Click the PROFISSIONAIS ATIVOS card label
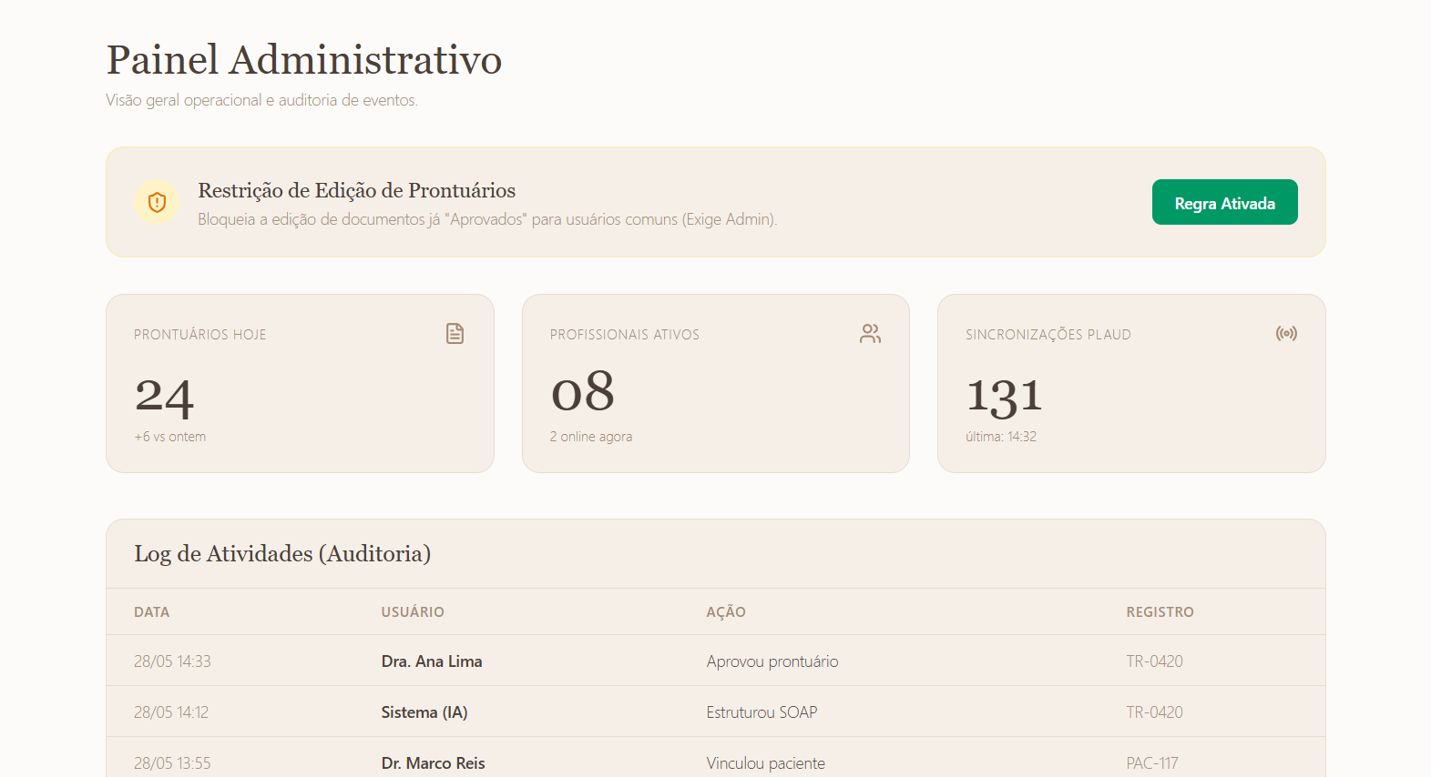This screenshot has width=1431, height=777. coord(625,335)
